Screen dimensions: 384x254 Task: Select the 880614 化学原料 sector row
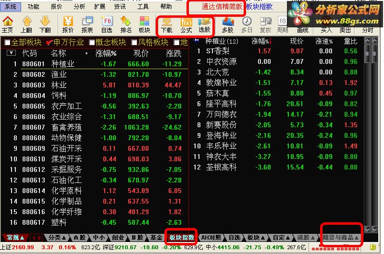95,191
